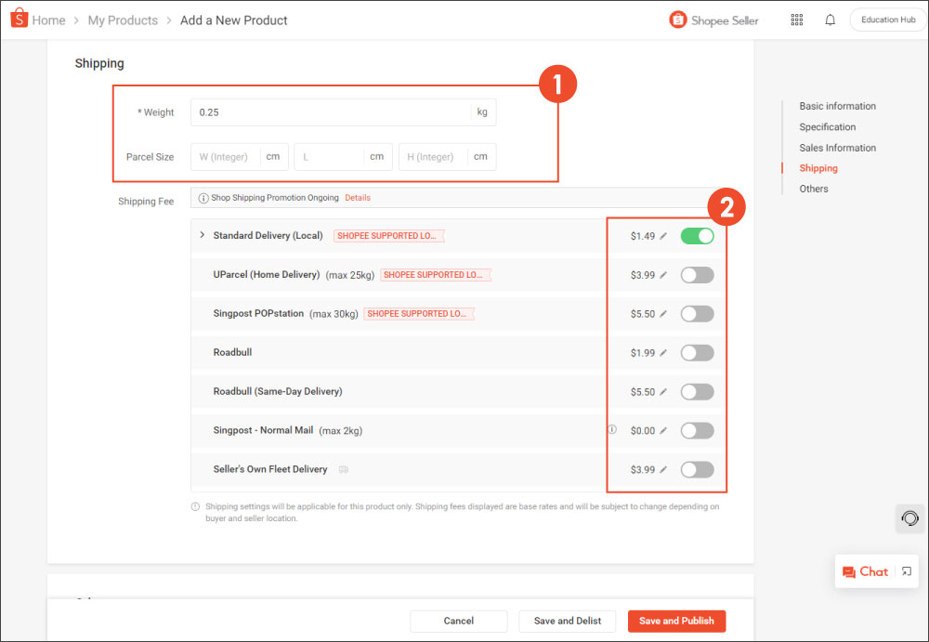Edit the Standard Delivery $1.49 fee pencil icon

coord(662,236)
